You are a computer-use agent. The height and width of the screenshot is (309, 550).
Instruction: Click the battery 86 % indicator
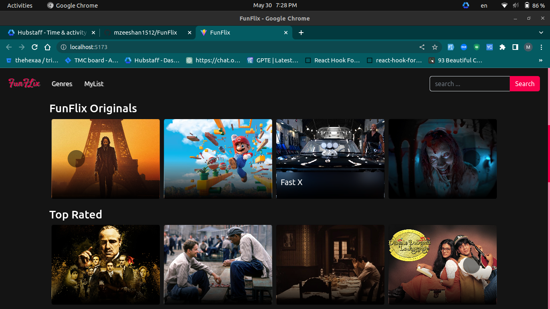534,5
